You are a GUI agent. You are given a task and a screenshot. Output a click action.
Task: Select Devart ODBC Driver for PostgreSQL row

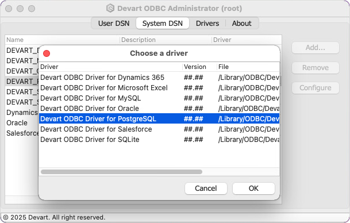tap(159, 119)
